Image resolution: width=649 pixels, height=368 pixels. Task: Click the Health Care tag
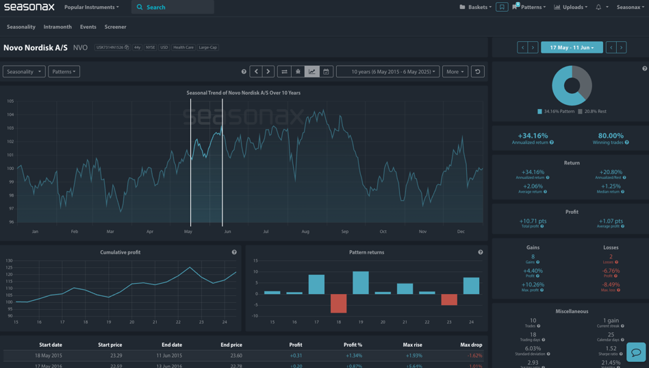click(x=183, y=47)
